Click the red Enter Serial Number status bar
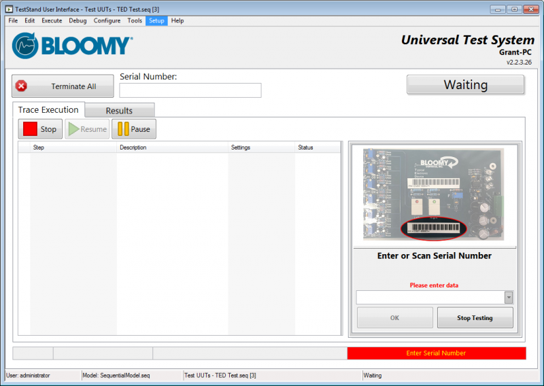Image resolution: width=544 pixels, height=386 pixels. (x=437, y=353)
